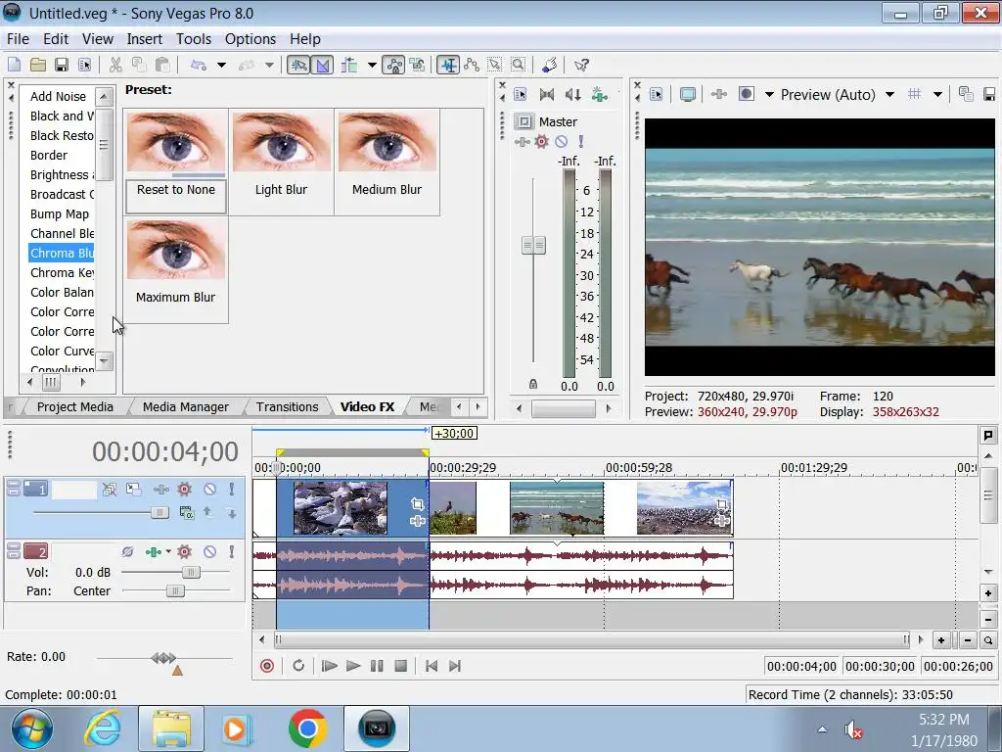Open the preview Split screen dropdown arrow
1002x752 pixels.
[769, 95]
